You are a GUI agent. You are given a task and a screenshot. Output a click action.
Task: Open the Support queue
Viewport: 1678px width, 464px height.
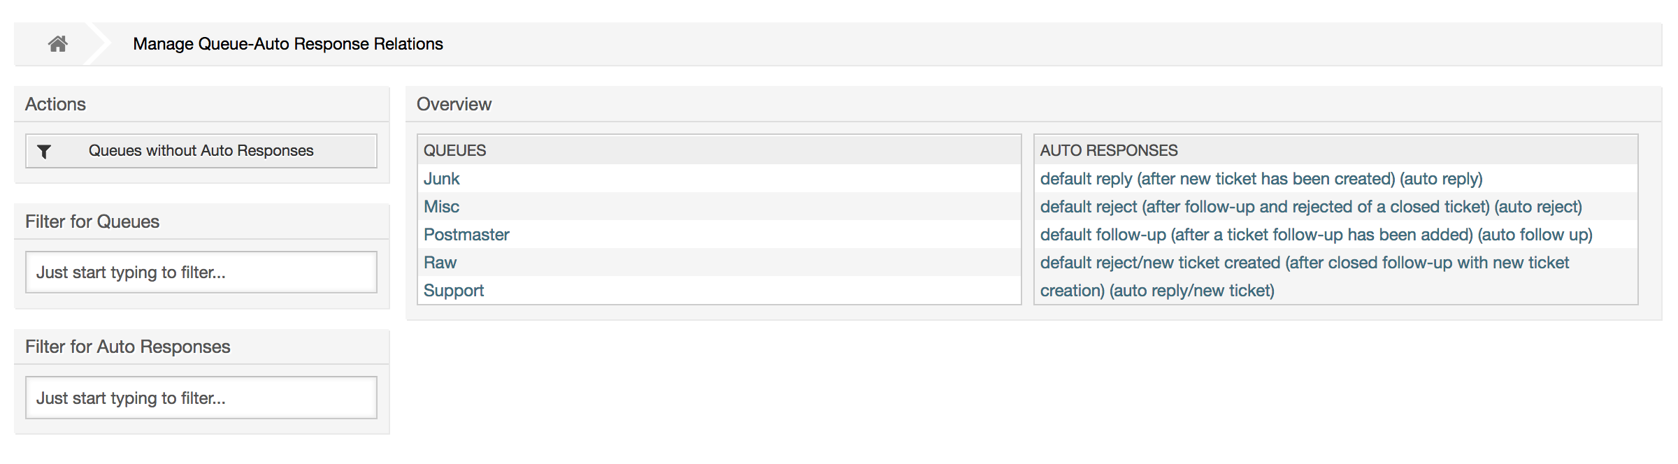(454, 291)
